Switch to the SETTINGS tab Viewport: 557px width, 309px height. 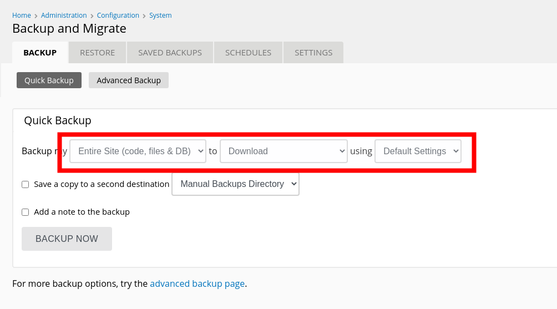coord(313,53)
